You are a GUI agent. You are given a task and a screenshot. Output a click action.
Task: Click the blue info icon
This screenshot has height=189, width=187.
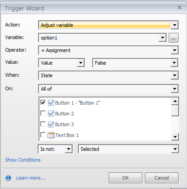point(8,178)
